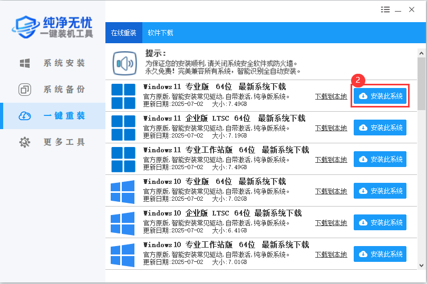Click the Windows 10 专业版 logo icon

pos(123,191)
